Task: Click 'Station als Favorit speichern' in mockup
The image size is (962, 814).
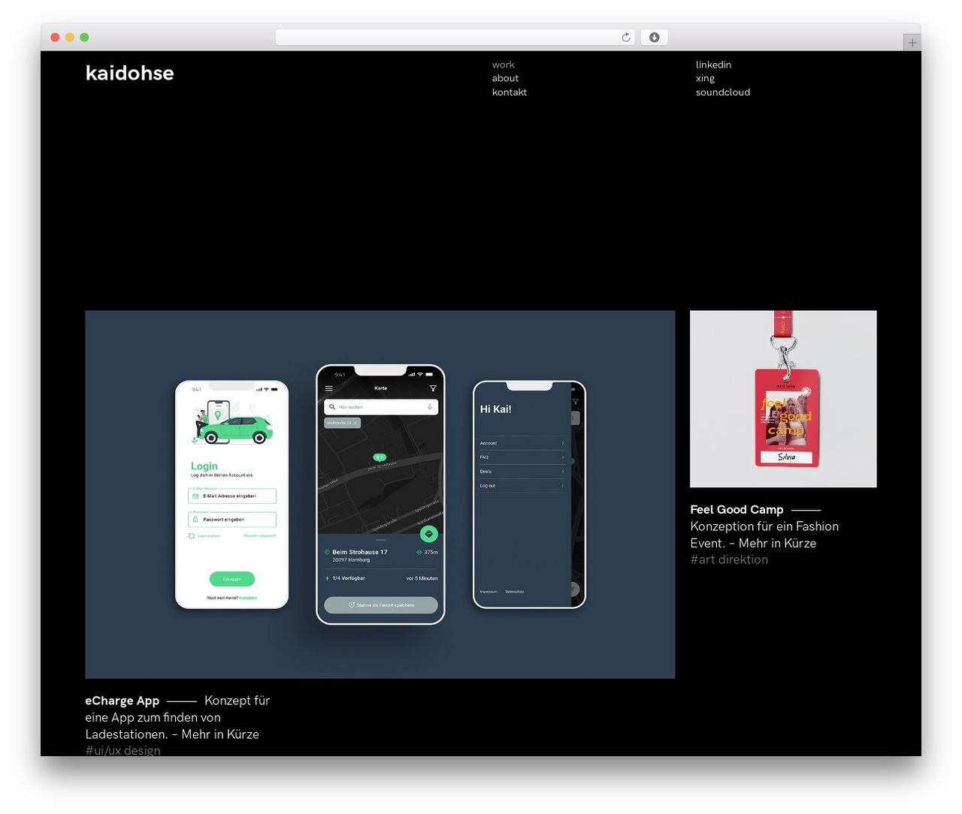Action: [x=380, y=605]
